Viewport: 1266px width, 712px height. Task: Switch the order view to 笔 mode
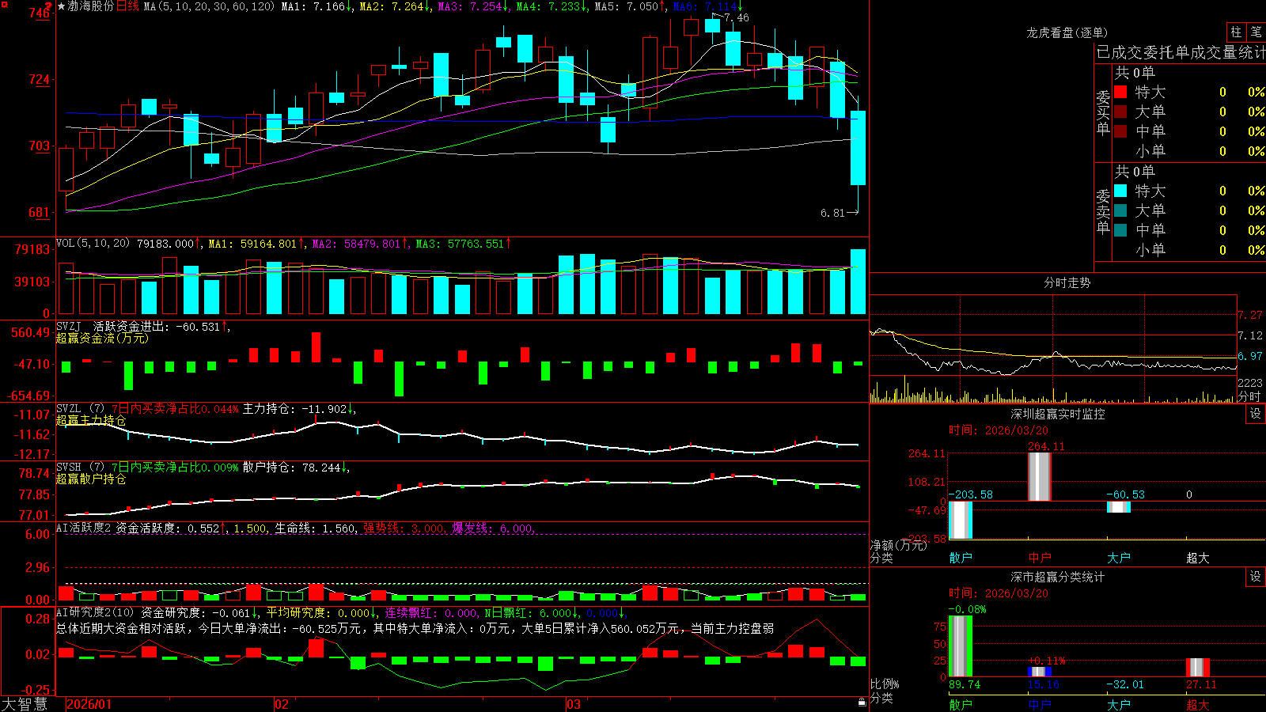coord(1257,32)
